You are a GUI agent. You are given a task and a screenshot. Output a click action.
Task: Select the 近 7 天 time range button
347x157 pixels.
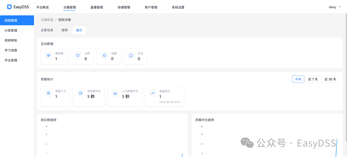tap(313, 79)
